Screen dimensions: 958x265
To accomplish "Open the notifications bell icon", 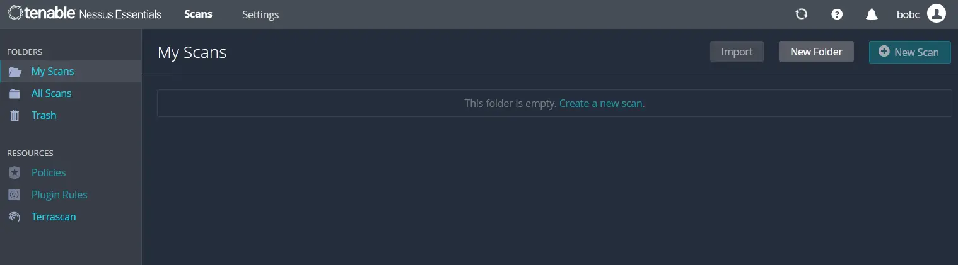I will coord(872,14).
